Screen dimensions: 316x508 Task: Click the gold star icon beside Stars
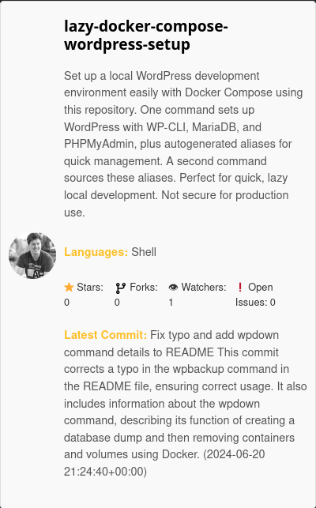pyautogui.click(x=69, y=288)
